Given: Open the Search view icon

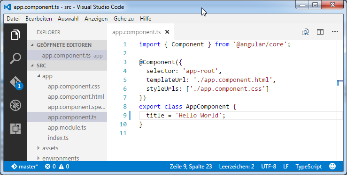Looking at the screenshot, I should coord(15,58).
